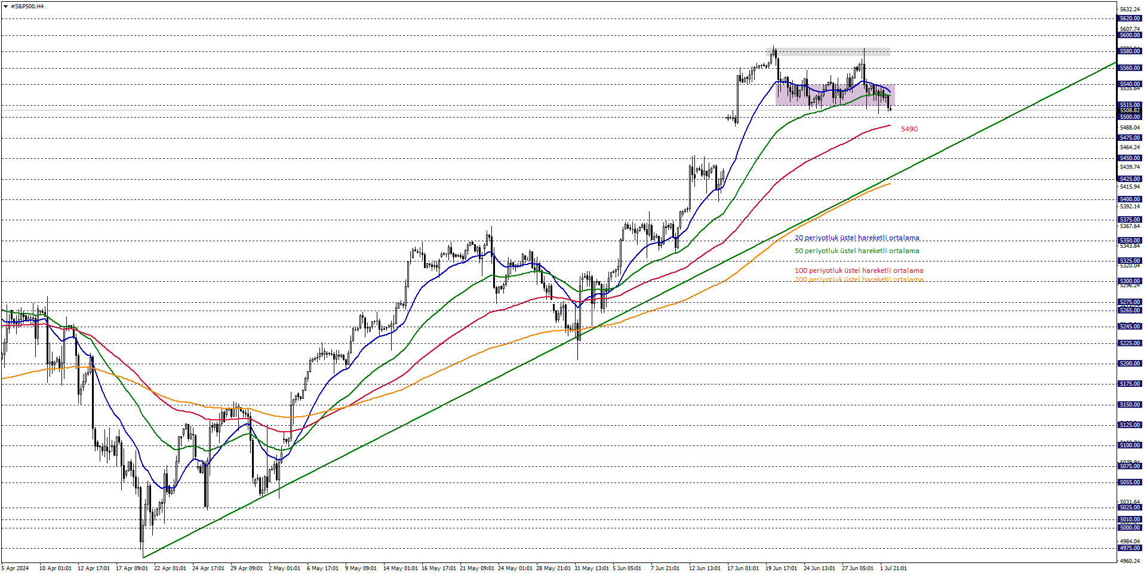Select the '200 periyotluk üstel hareketli ortalama' label
The height and width of the screenshot is (575, 1144).
pyautogui.click(x=859, y=279)
